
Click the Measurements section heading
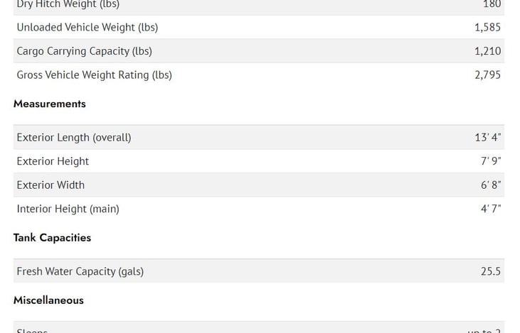tap(49, 104)
